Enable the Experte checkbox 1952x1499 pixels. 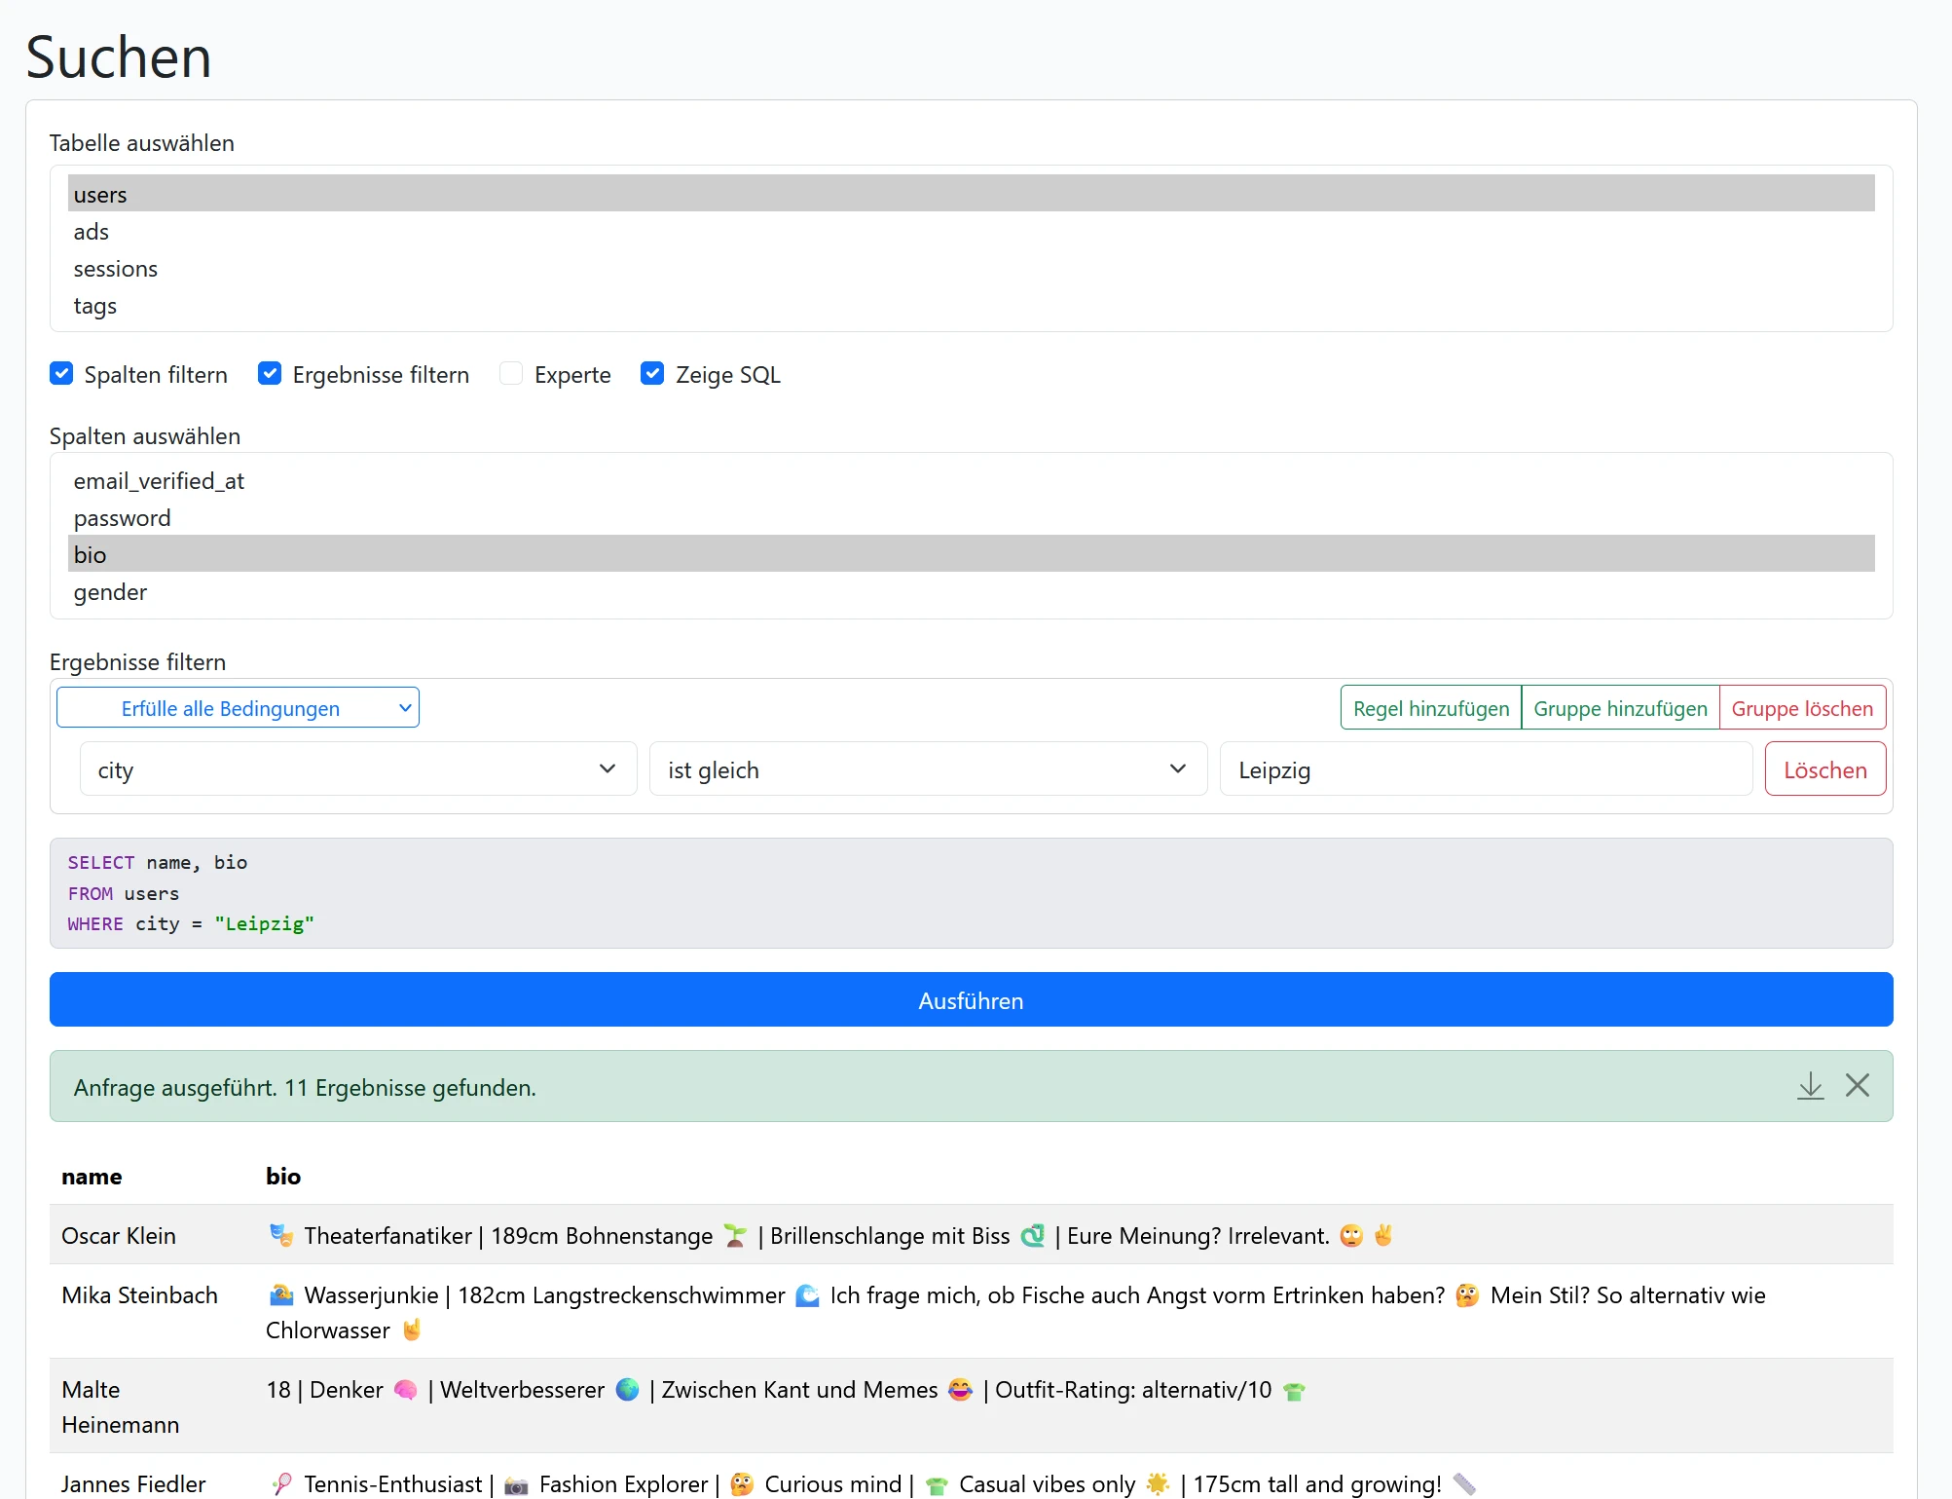(x=511, y=374)
